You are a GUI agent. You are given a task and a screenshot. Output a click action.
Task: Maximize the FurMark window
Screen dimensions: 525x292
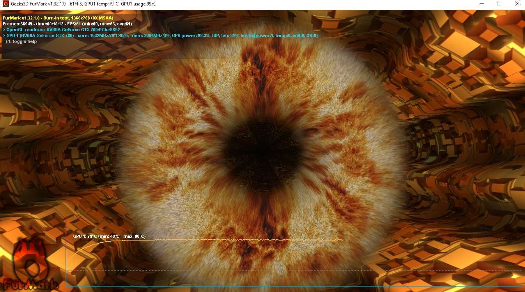(499, 4)
